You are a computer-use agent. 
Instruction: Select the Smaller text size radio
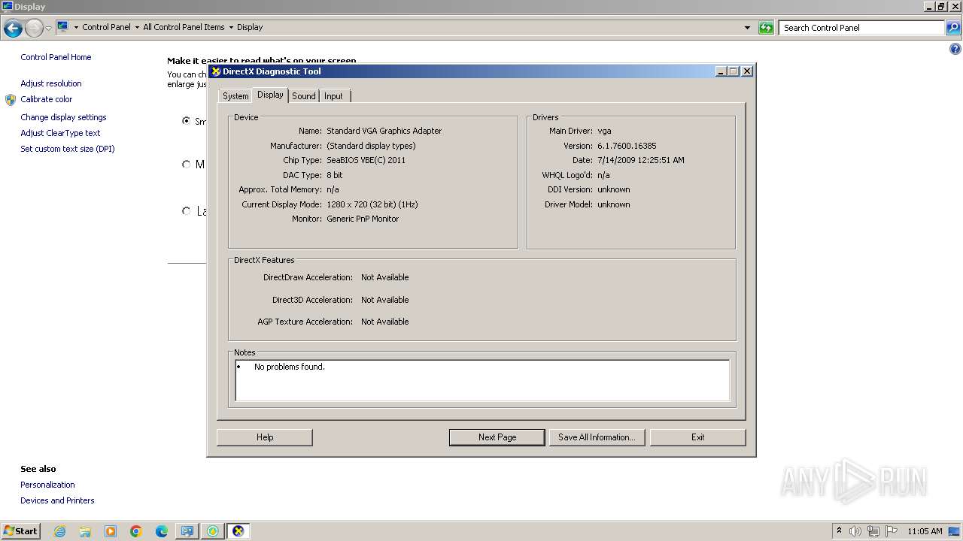coord(186,121)
